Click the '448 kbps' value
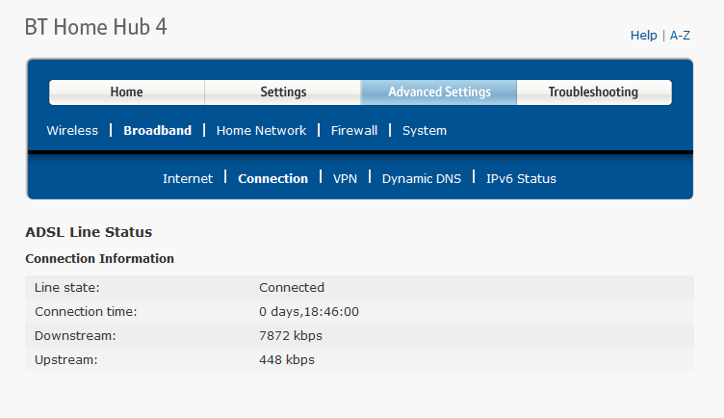This screenshot has height=418, width=724. [x=287, y=360]
